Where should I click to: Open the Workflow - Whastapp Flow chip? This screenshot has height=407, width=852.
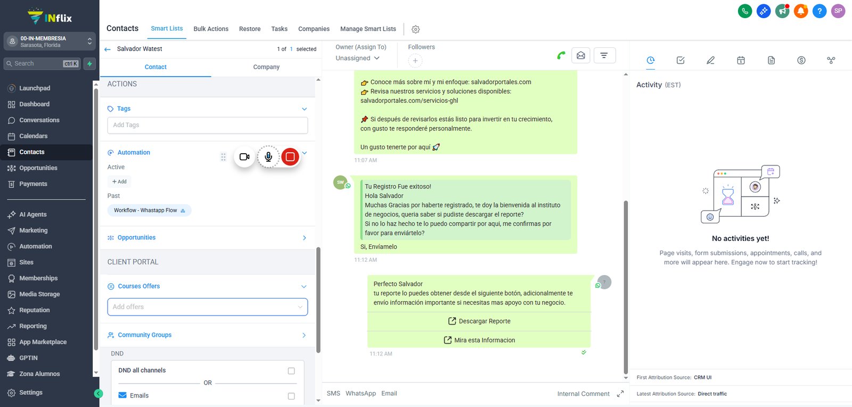tap(149, 211)
